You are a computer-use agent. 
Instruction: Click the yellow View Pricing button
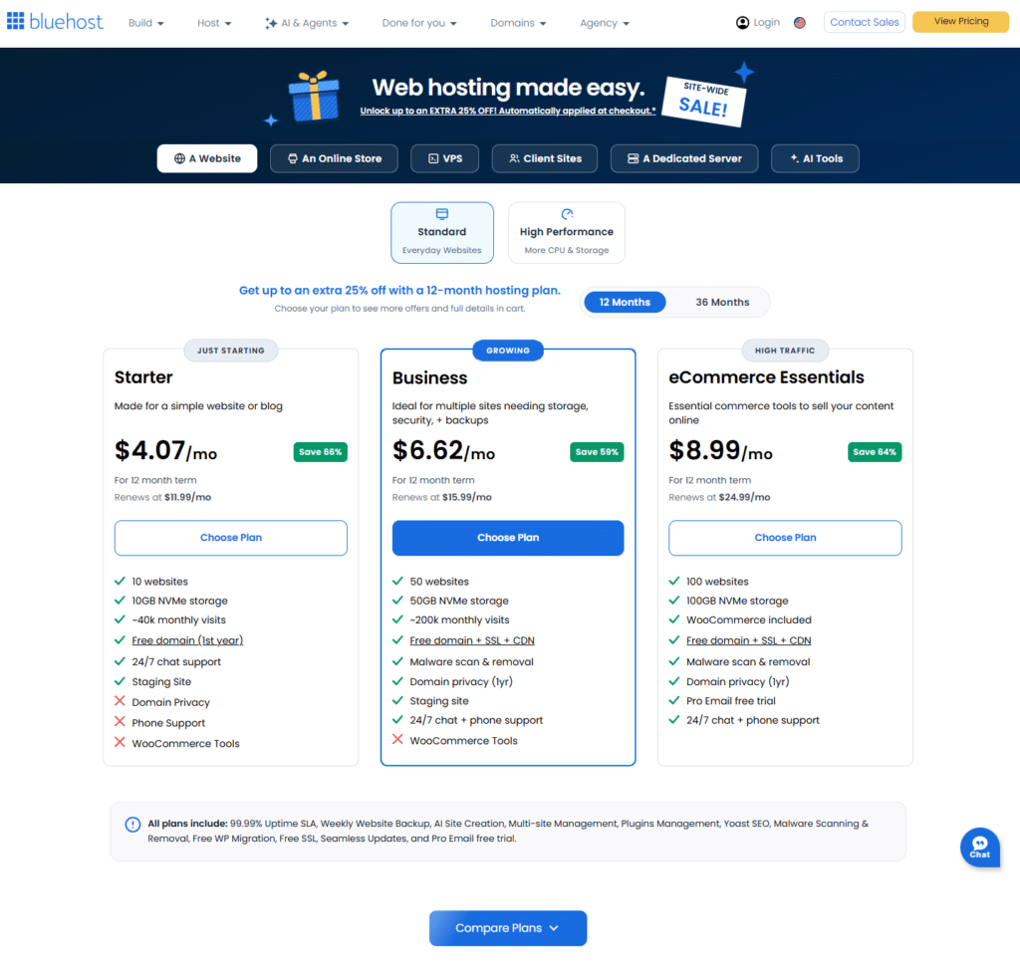click(x=961, y=22)
